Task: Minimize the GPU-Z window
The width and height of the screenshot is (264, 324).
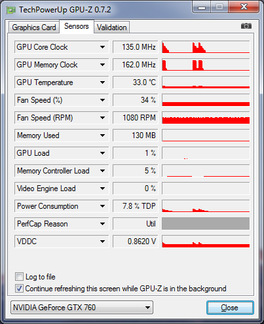Action: tap(202, 7)
